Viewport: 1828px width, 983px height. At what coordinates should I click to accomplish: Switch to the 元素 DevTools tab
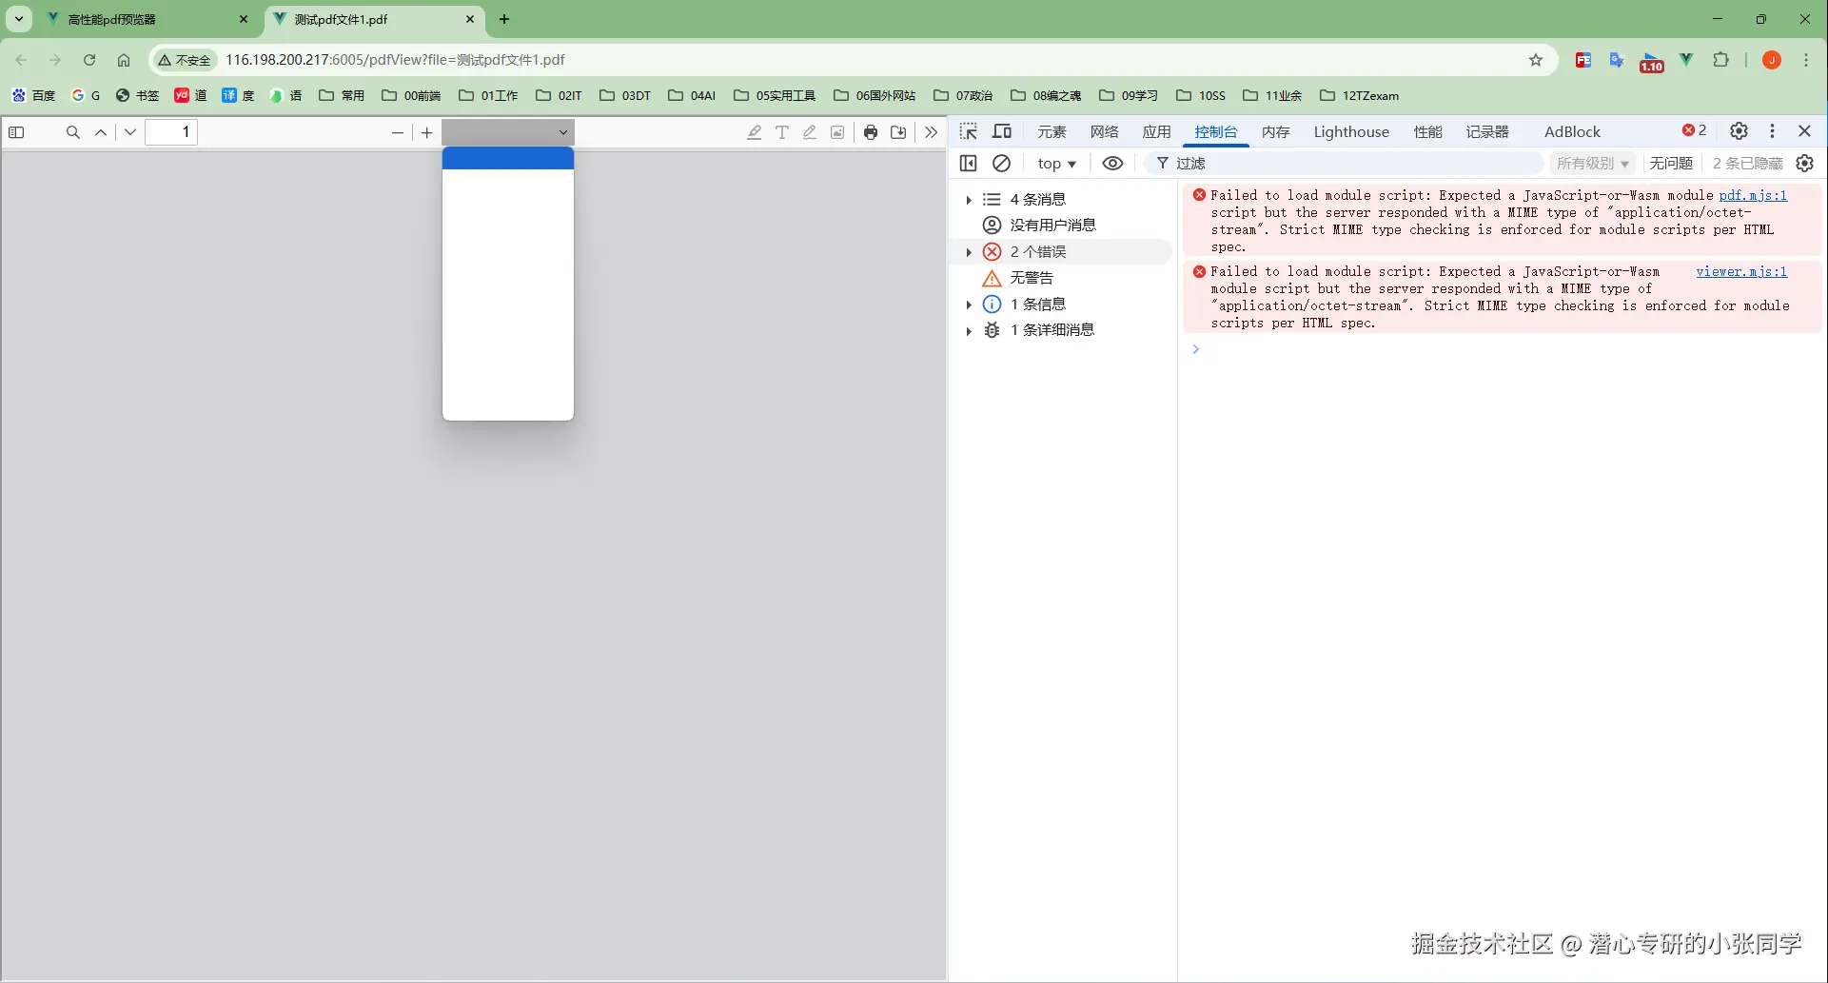(x=1052, y=132)
